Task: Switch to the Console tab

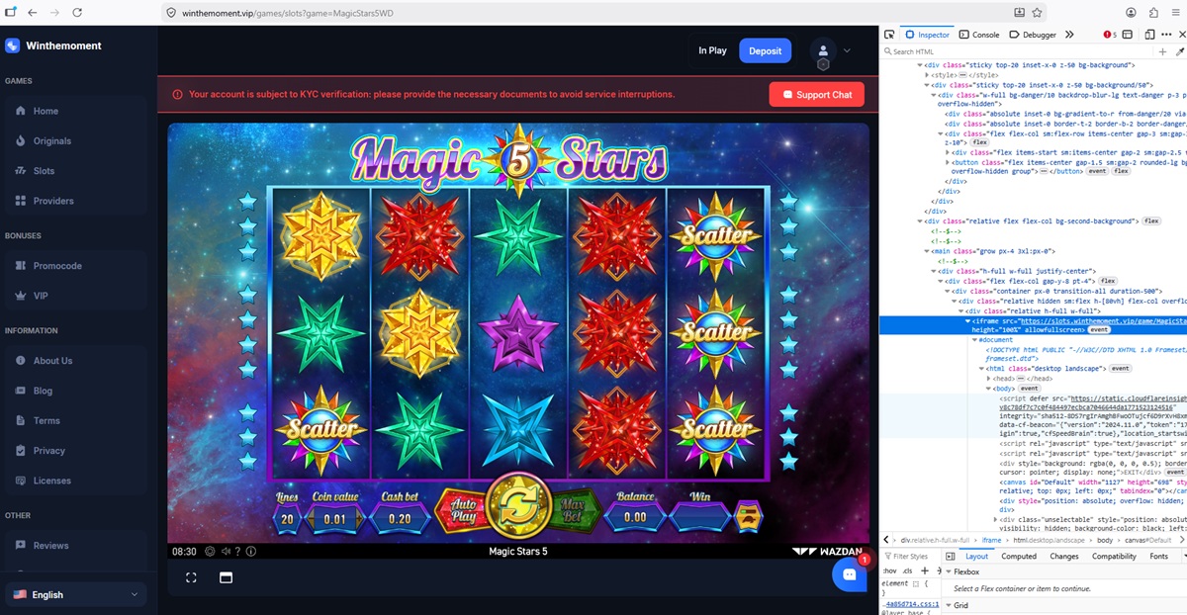Action: [x=977, y=35]
